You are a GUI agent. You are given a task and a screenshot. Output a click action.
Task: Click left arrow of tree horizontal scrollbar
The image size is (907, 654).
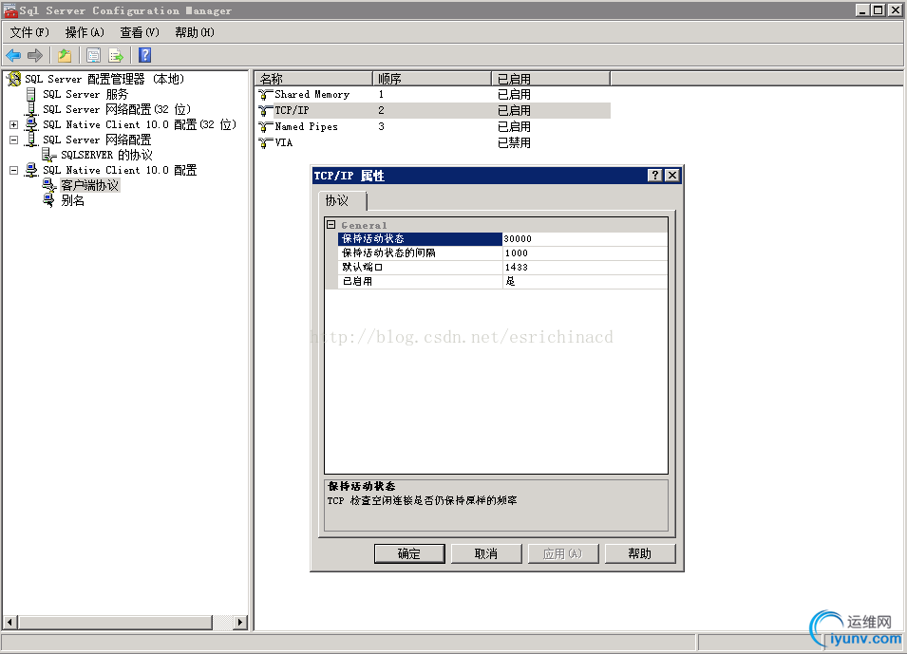[x=9, y=622]
